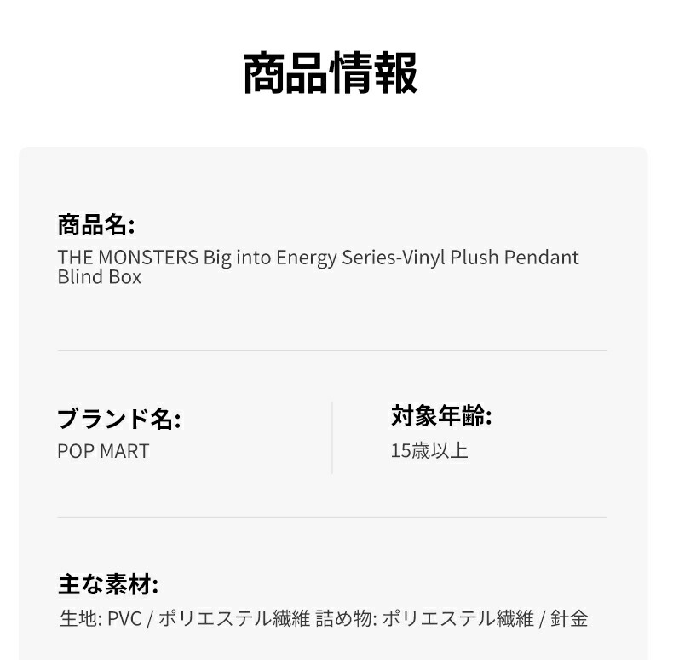Click THE MONSTERS in the product name

pos(127,258)
